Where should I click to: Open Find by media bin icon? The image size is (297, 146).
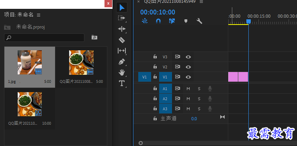pyautogui.click(x=94, y=37)
